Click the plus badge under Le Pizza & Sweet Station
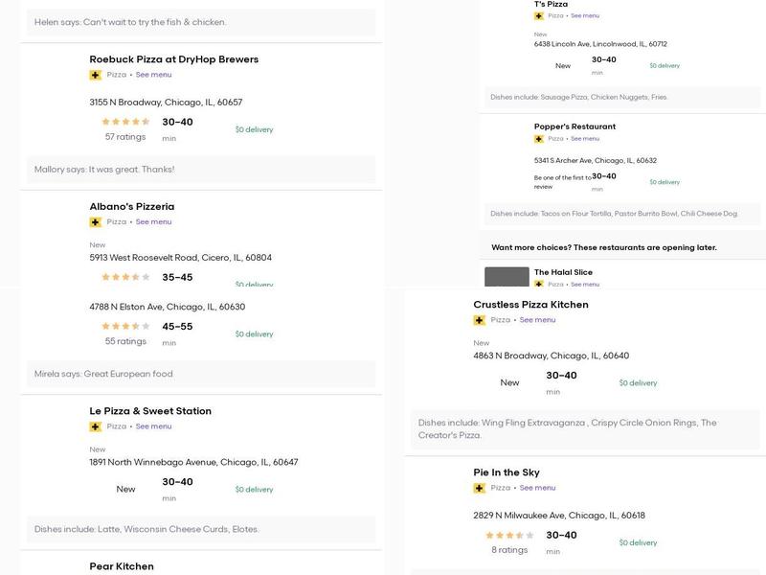Image resolution: width=766 pixels, height=575 pixels. 95,426
